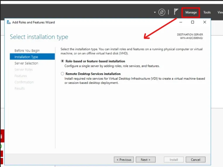
Task: Click the Refresh icon in Server Manager header
Action: pos(162,12)
